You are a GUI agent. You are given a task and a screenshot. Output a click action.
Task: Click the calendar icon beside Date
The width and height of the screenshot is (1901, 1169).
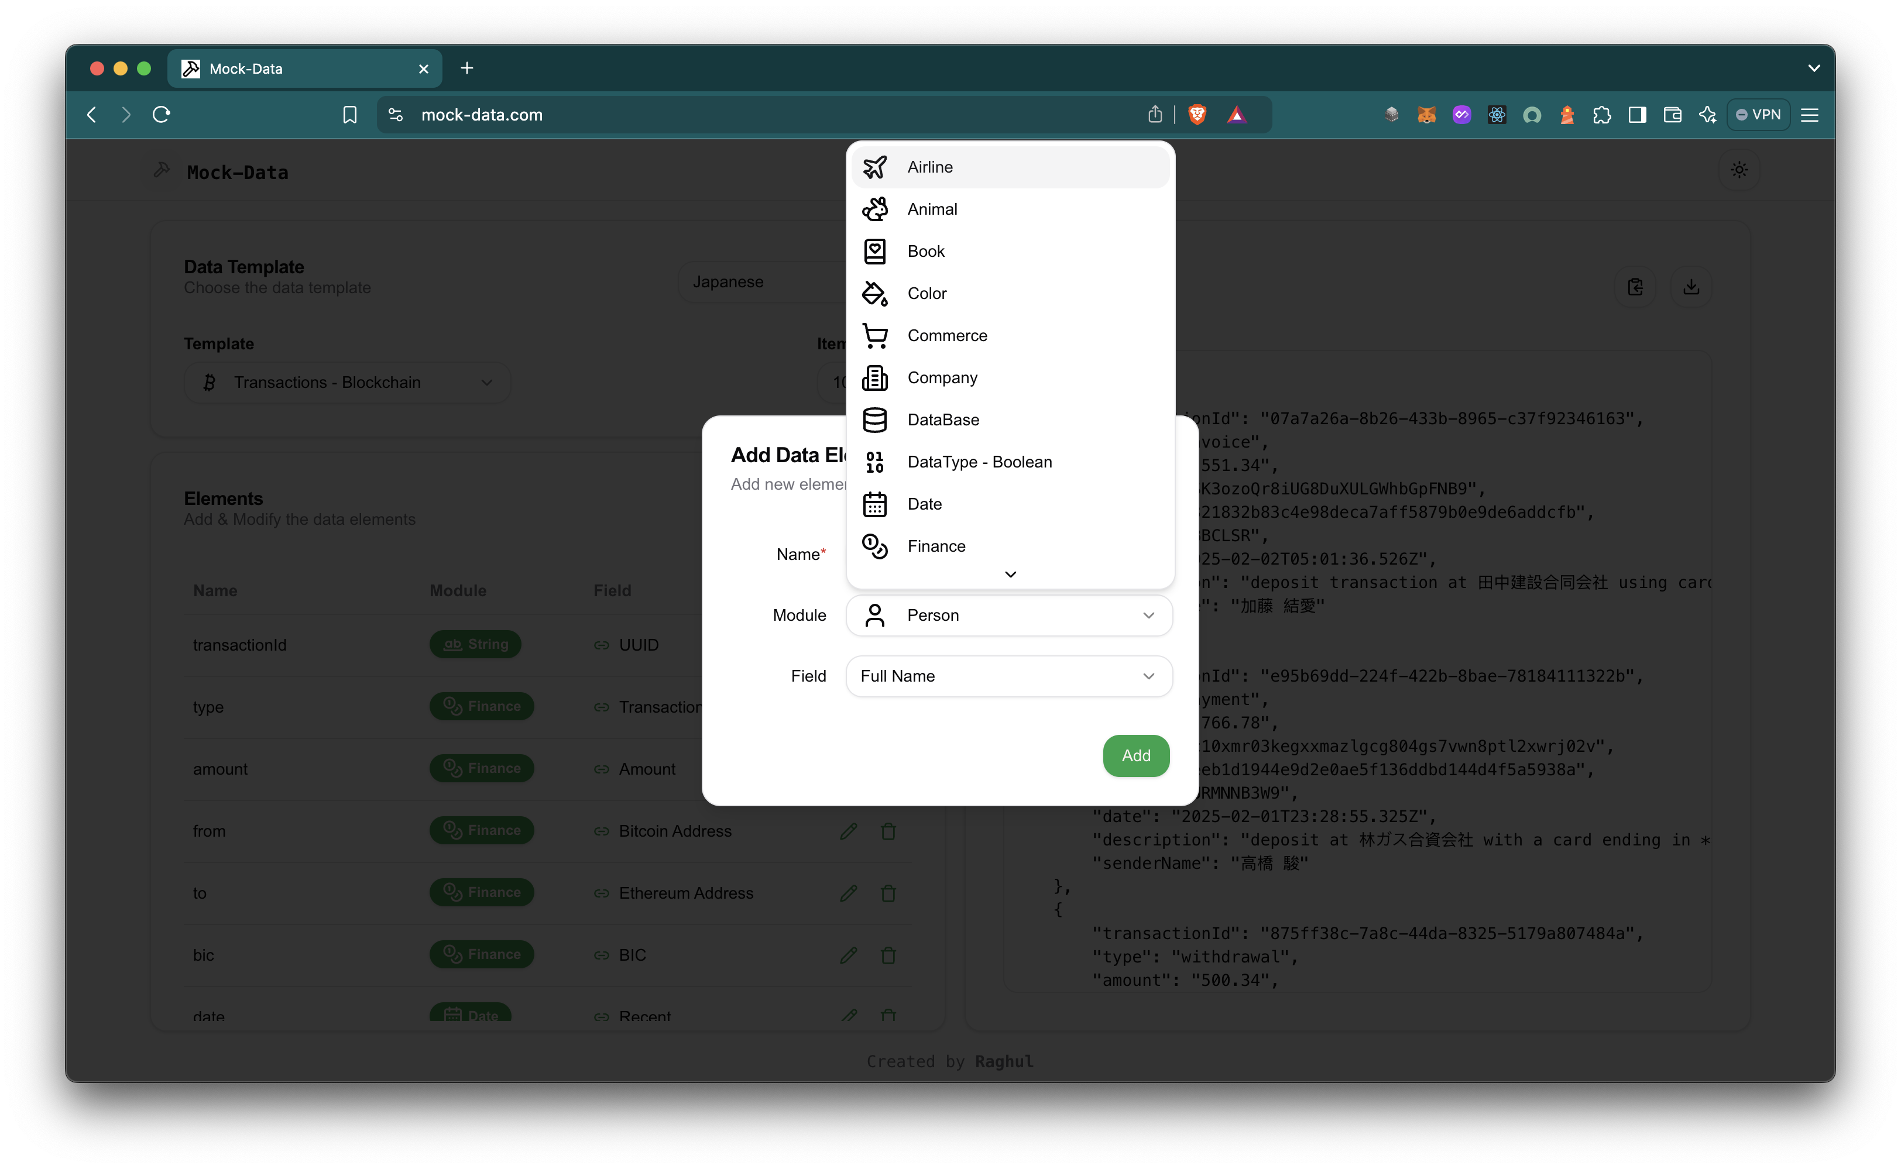[x=875, y=504]
